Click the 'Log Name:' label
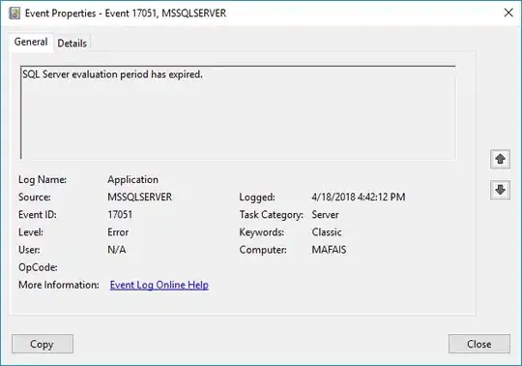The width and height of the screenshot is (522, 366). [x=43, y=180]
